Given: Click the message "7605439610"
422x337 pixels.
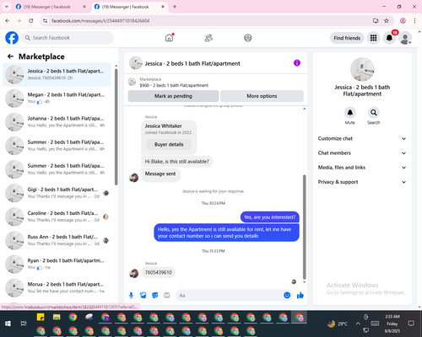Looking at the screenshot, I should click(159, 272).
